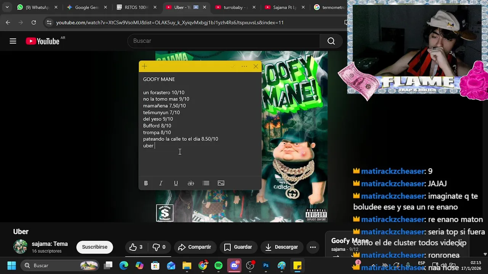Open the sticky note three-dots menu
Viewport: 488px width, 274px height.
point(244,67)
